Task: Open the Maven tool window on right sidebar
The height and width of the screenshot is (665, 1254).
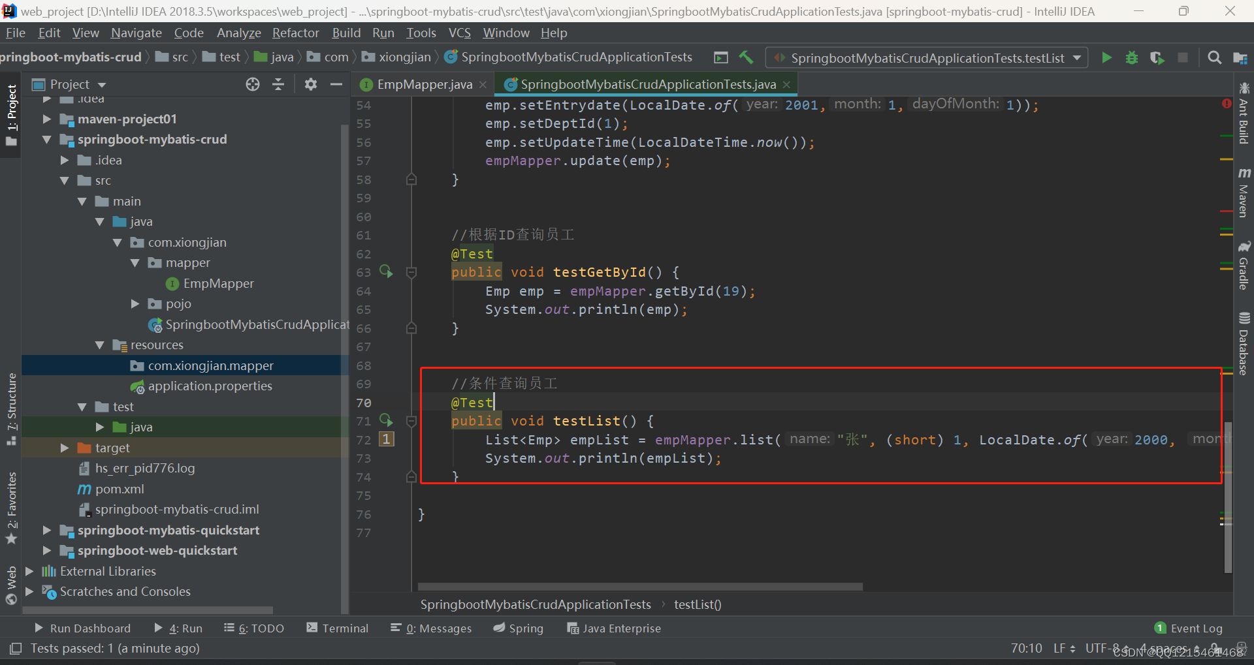Action: pos(1244,192)
